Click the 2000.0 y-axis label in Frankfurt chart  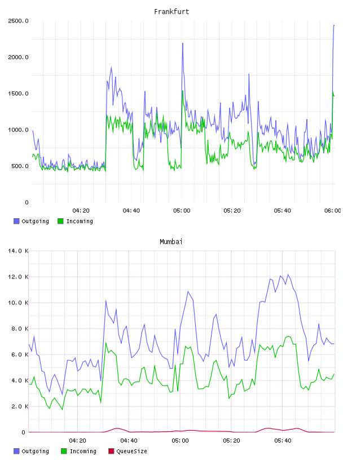point(18,57)
